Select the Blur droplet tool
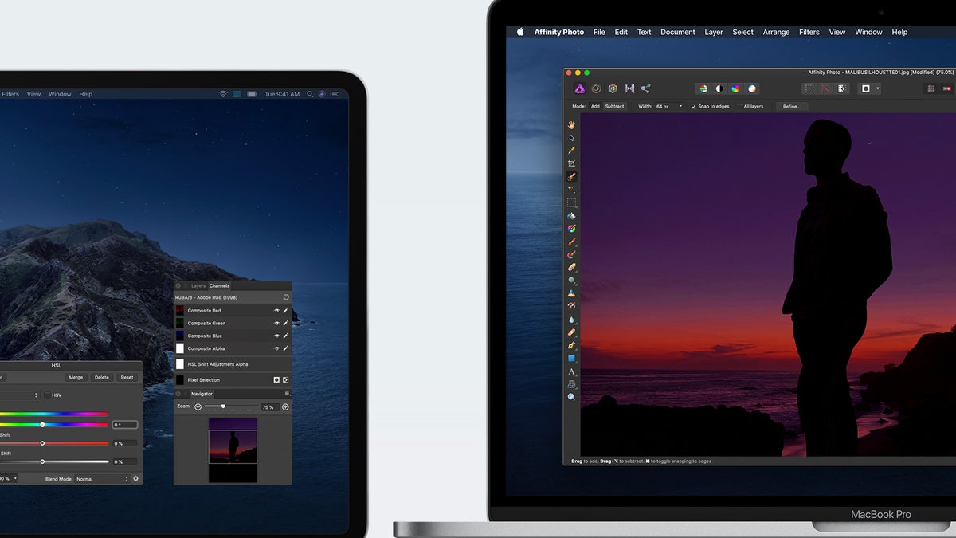 click(x=571, y=319)
